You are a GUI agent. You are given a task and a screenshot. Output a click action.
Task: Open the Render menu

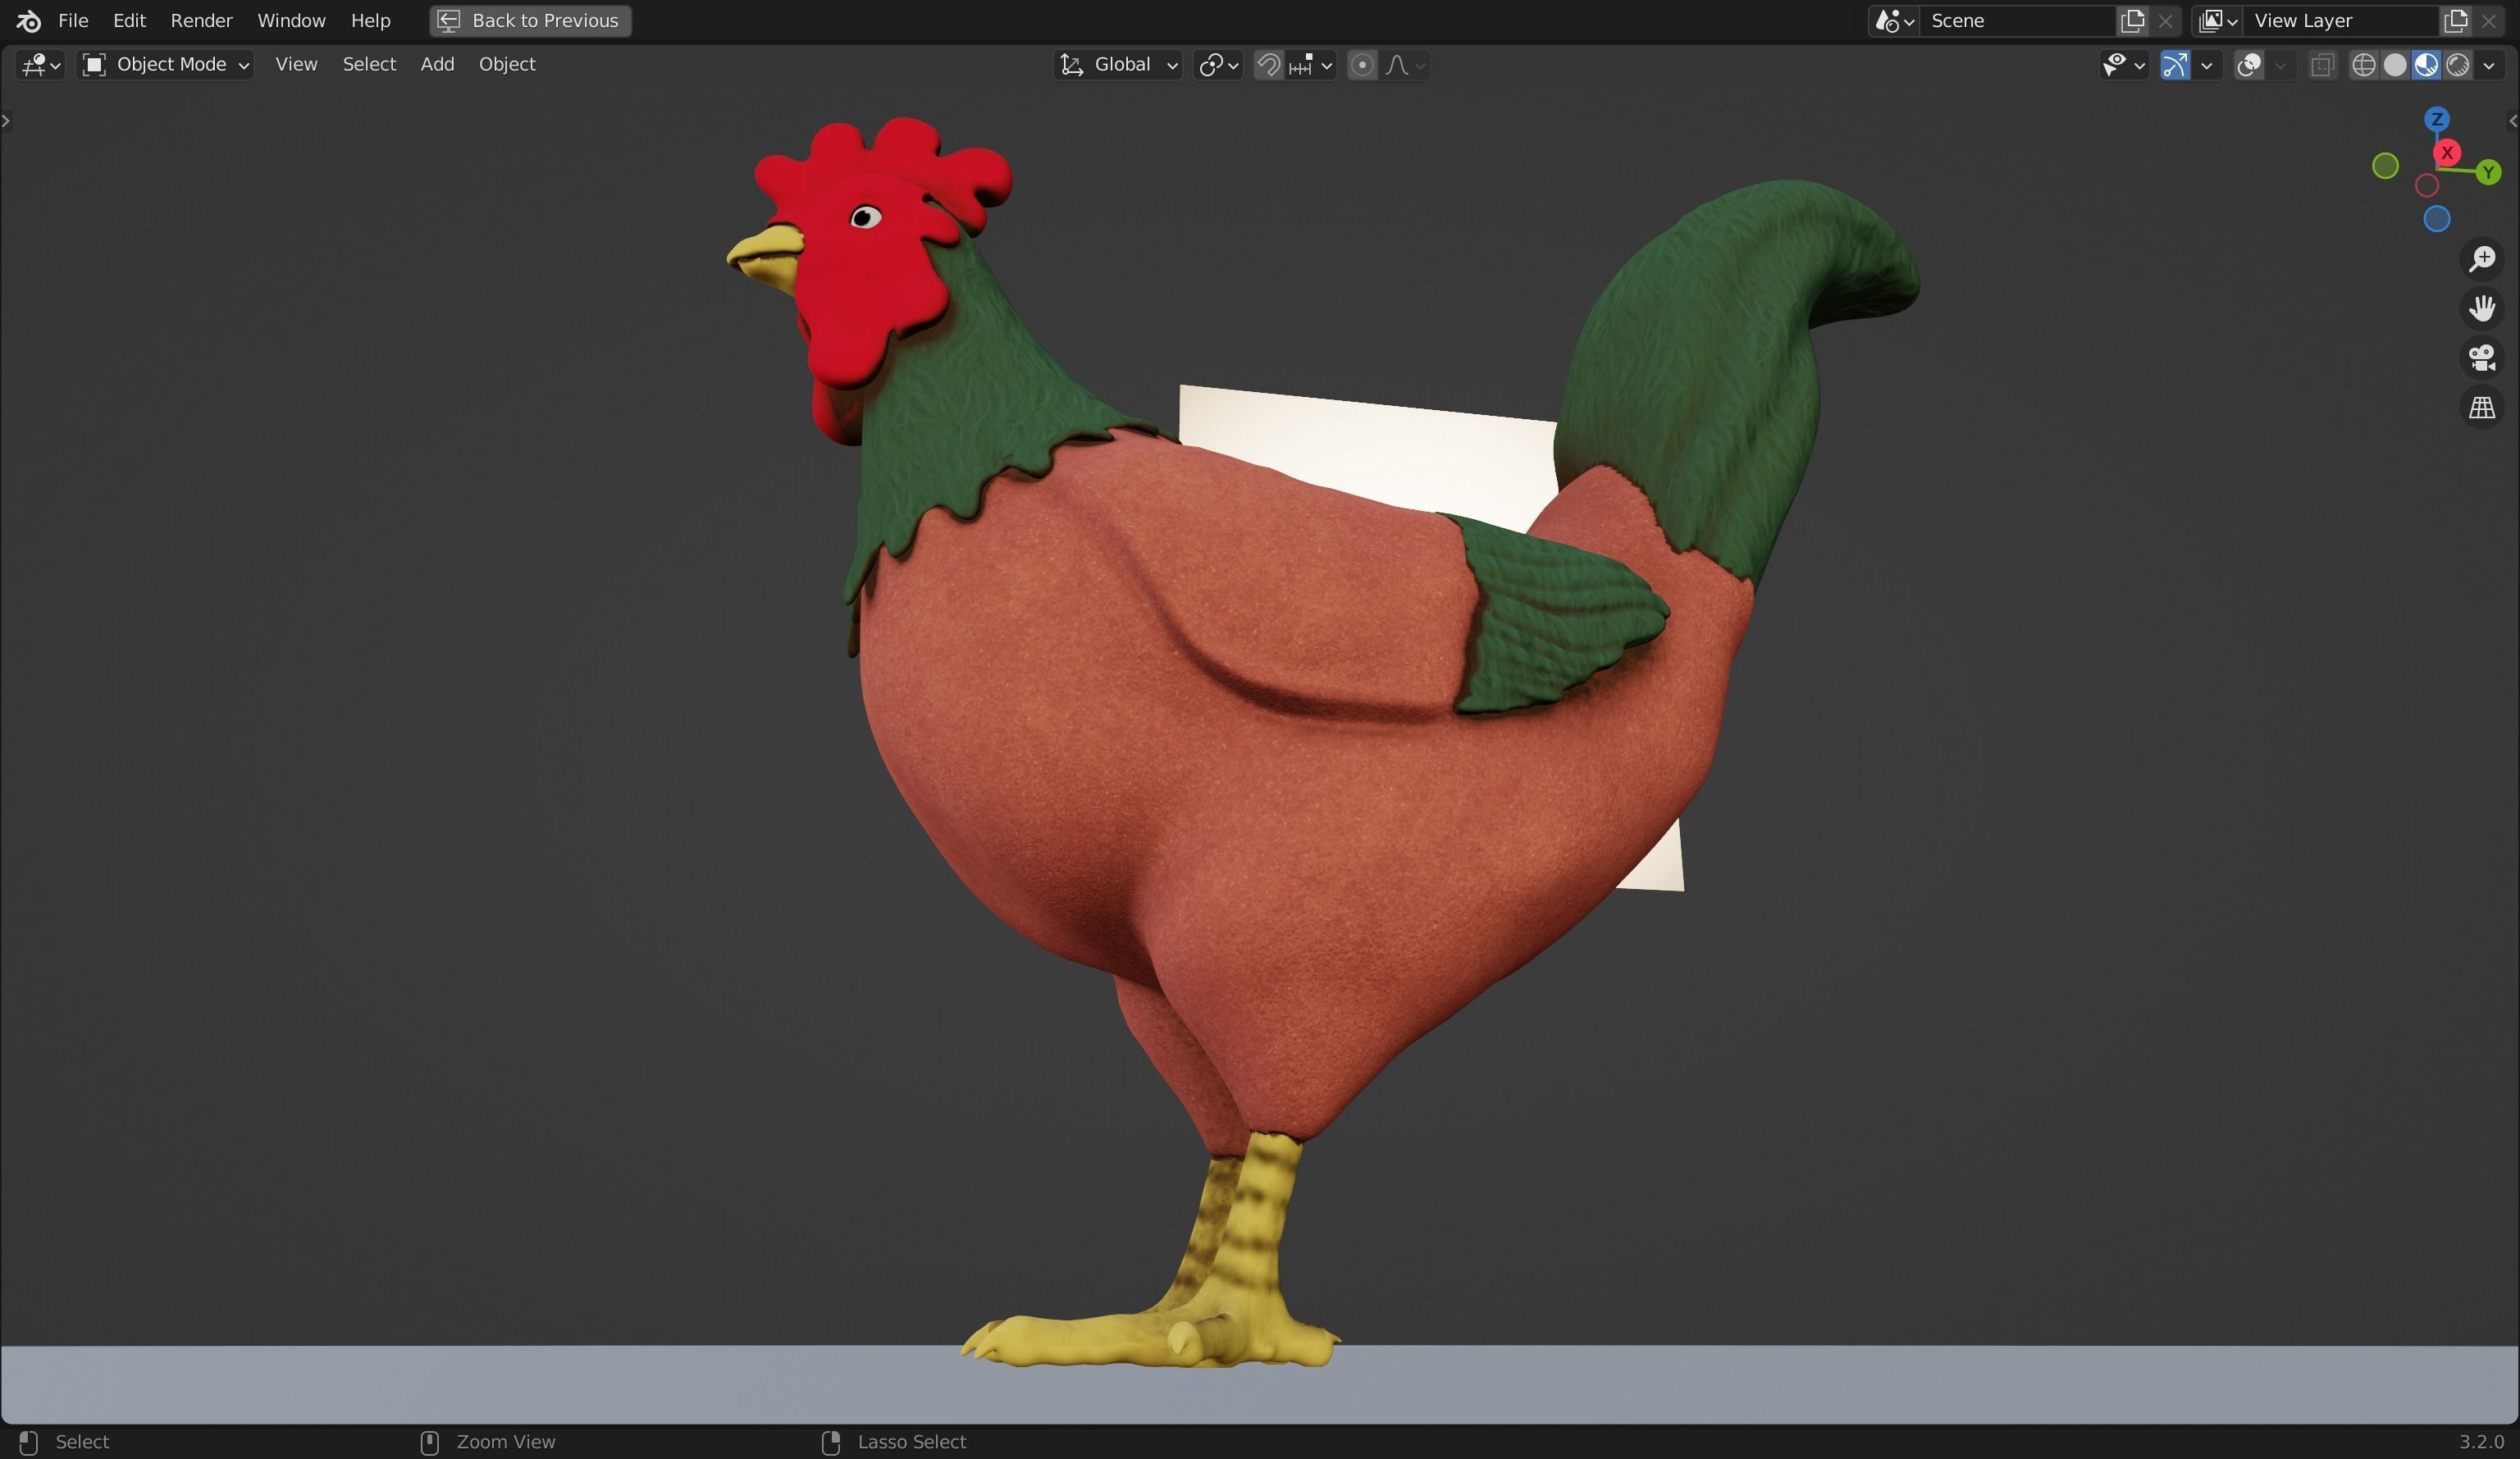click(x=201, y=20)
